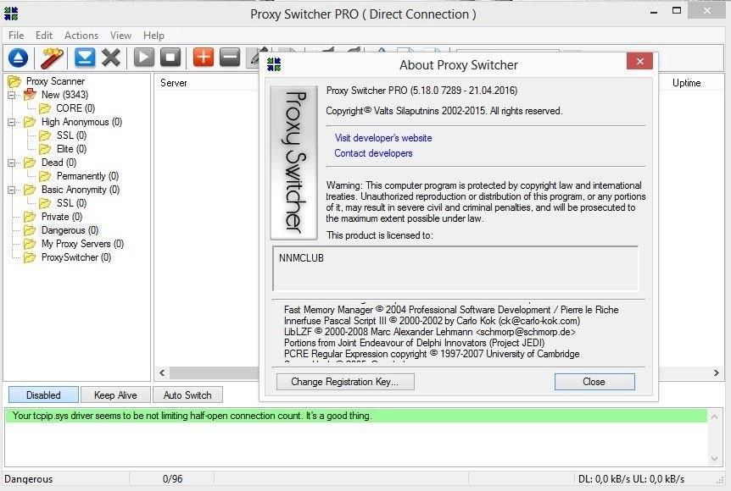Select SSL (0) under Basic Anonymity

coord(71,203)
